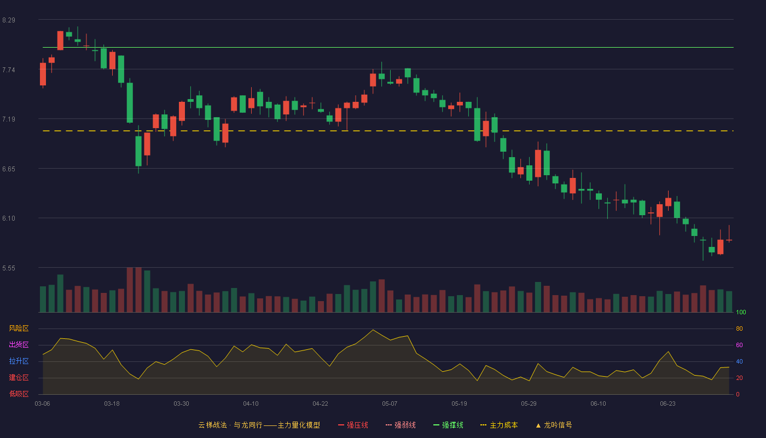
Task: Click the orange 80 indicator axis value
Action: coord(739,328)
